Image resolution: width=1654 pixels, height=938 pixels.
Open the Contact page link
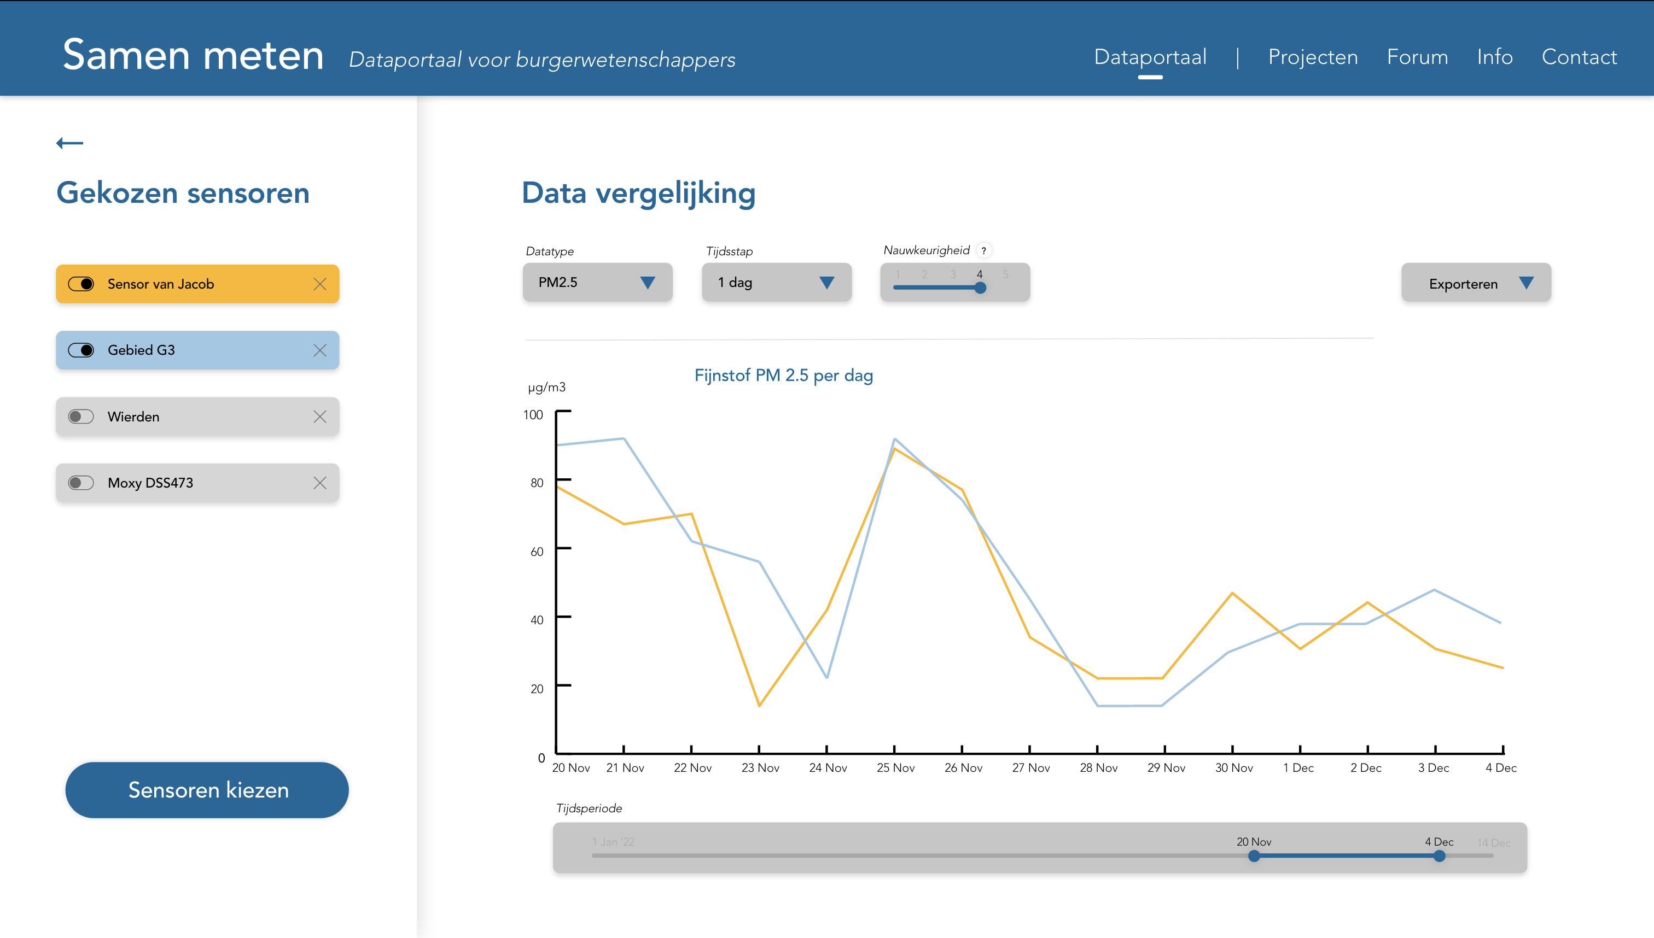coord(1579,57)
